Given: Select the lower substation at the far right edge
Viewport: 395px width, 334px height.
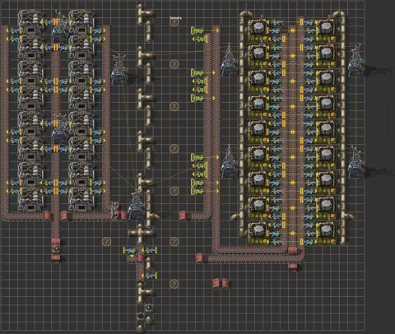Looking at the screenshot, I should point(356,162).
